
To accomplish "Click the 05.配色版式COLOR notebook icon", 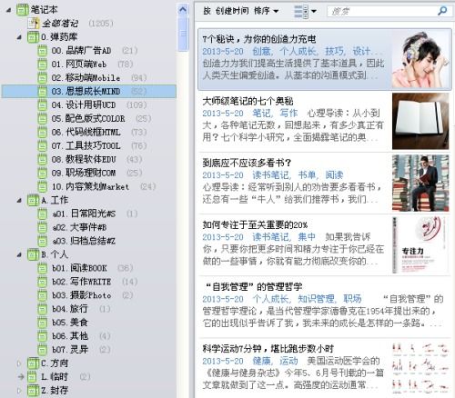I will [x=43, y=119].
